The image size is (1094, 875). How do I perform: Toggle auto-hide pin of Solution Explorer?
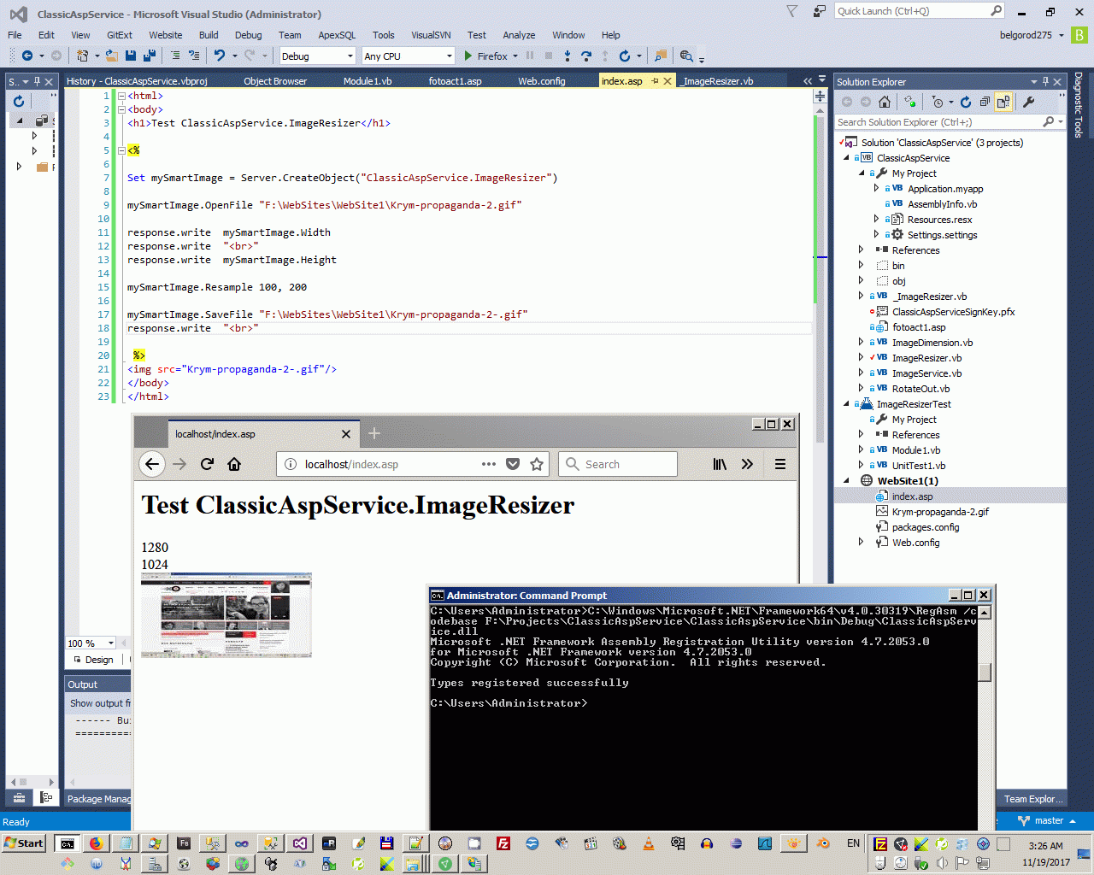[1045, 82]
